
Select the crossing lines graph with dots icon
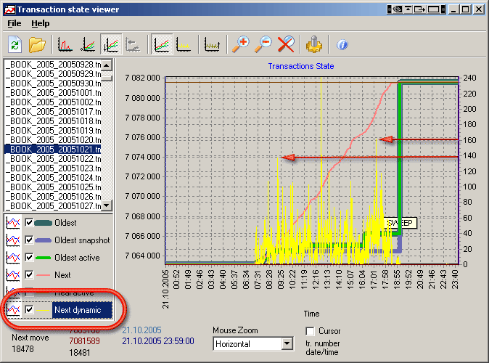88,44
